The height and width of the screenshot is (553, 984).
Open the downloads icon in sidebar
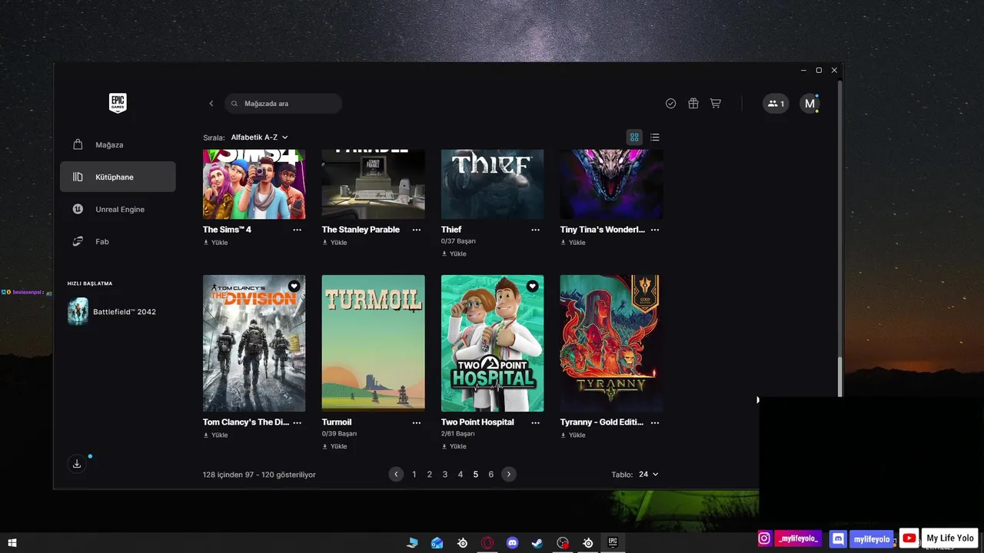[77, 463]
